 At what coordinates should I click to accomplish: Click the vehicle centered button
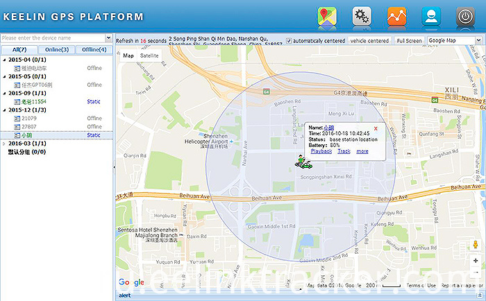coord(369,41)
